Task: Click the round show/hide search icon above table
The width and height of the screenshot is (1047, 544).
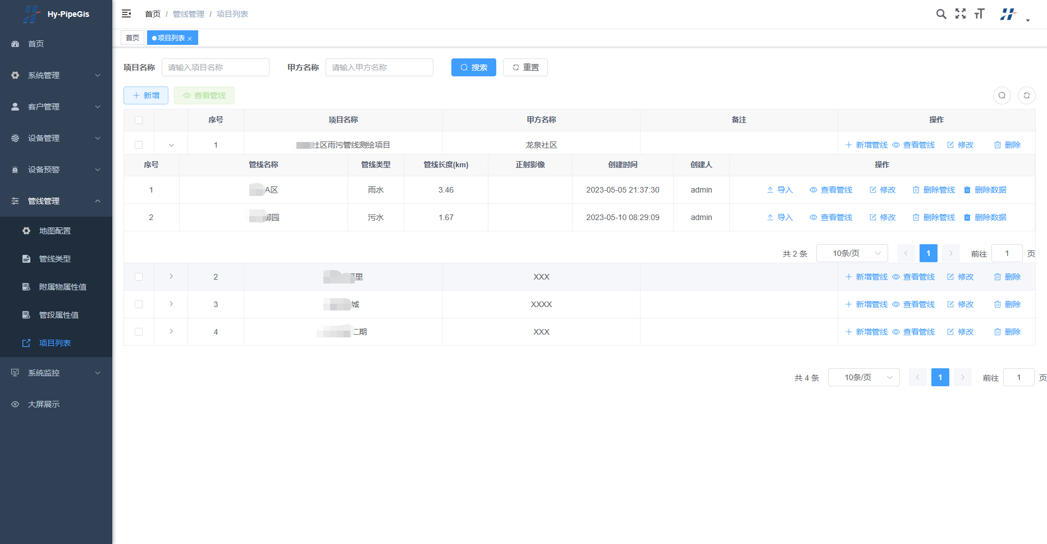Action: pyautogui.click(x=1002, y=95)
